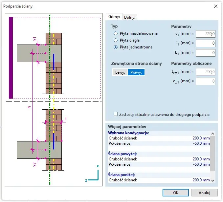The height and width of the screenshot is (202, 223).
Task: Switch to the Dolny tab
Action: [129, 17]
